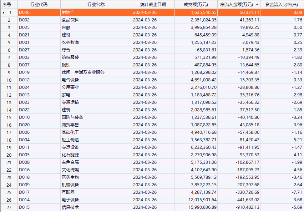Image resolution: width=304 pixels, height=212 pixels.
Task: Select the 食品饮料 row name cell
Action: tap(70, 20)
